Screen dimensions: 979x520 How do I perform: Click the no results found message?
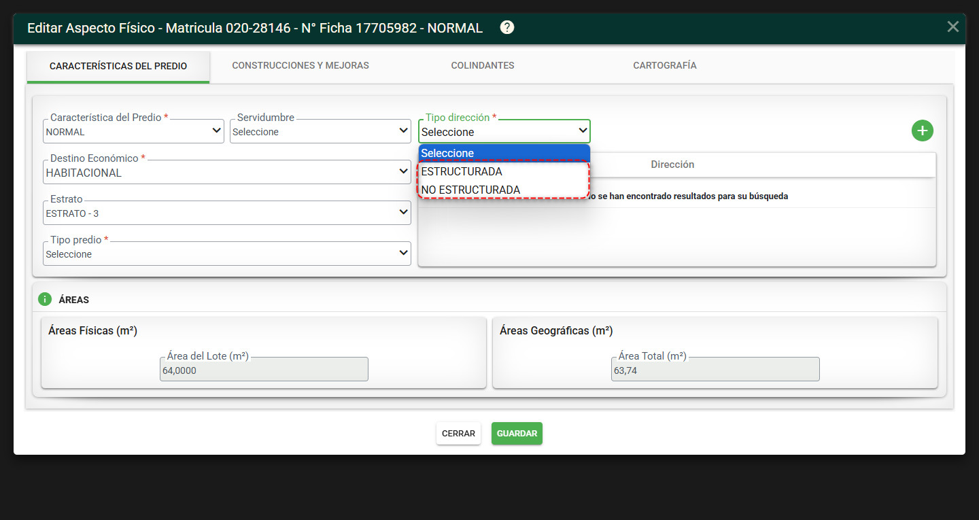click(687, 196)
